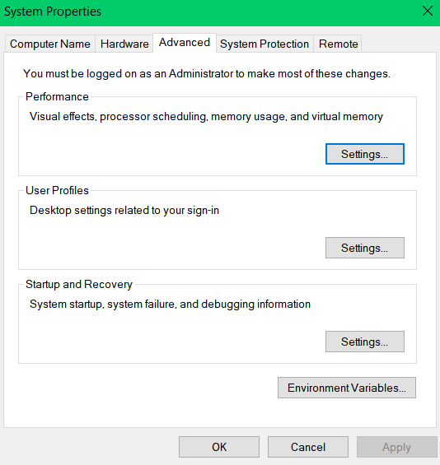The height and width of the screenshot is (465, 440).
Task: Switch to the Remote tab
Action: click(338, 44)
